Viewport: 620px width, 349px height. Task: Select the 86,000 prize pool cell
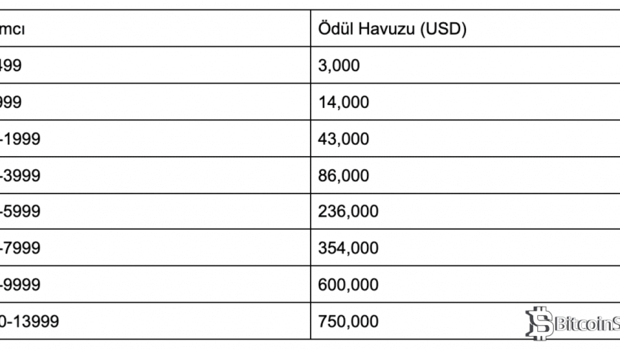click(x=344, y=176)
